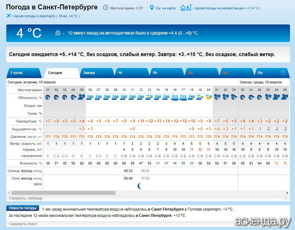The width and height of the screenshot is (295, 230).
Task: Click the left scroll arrow of table
Action: (x=9, y=193)
